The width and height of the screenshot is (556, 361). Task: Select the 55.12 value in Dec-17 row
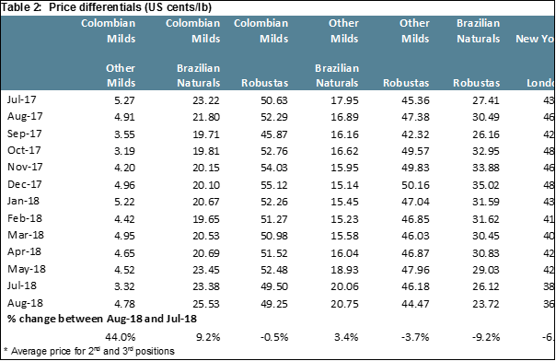(x=274, y=185)
